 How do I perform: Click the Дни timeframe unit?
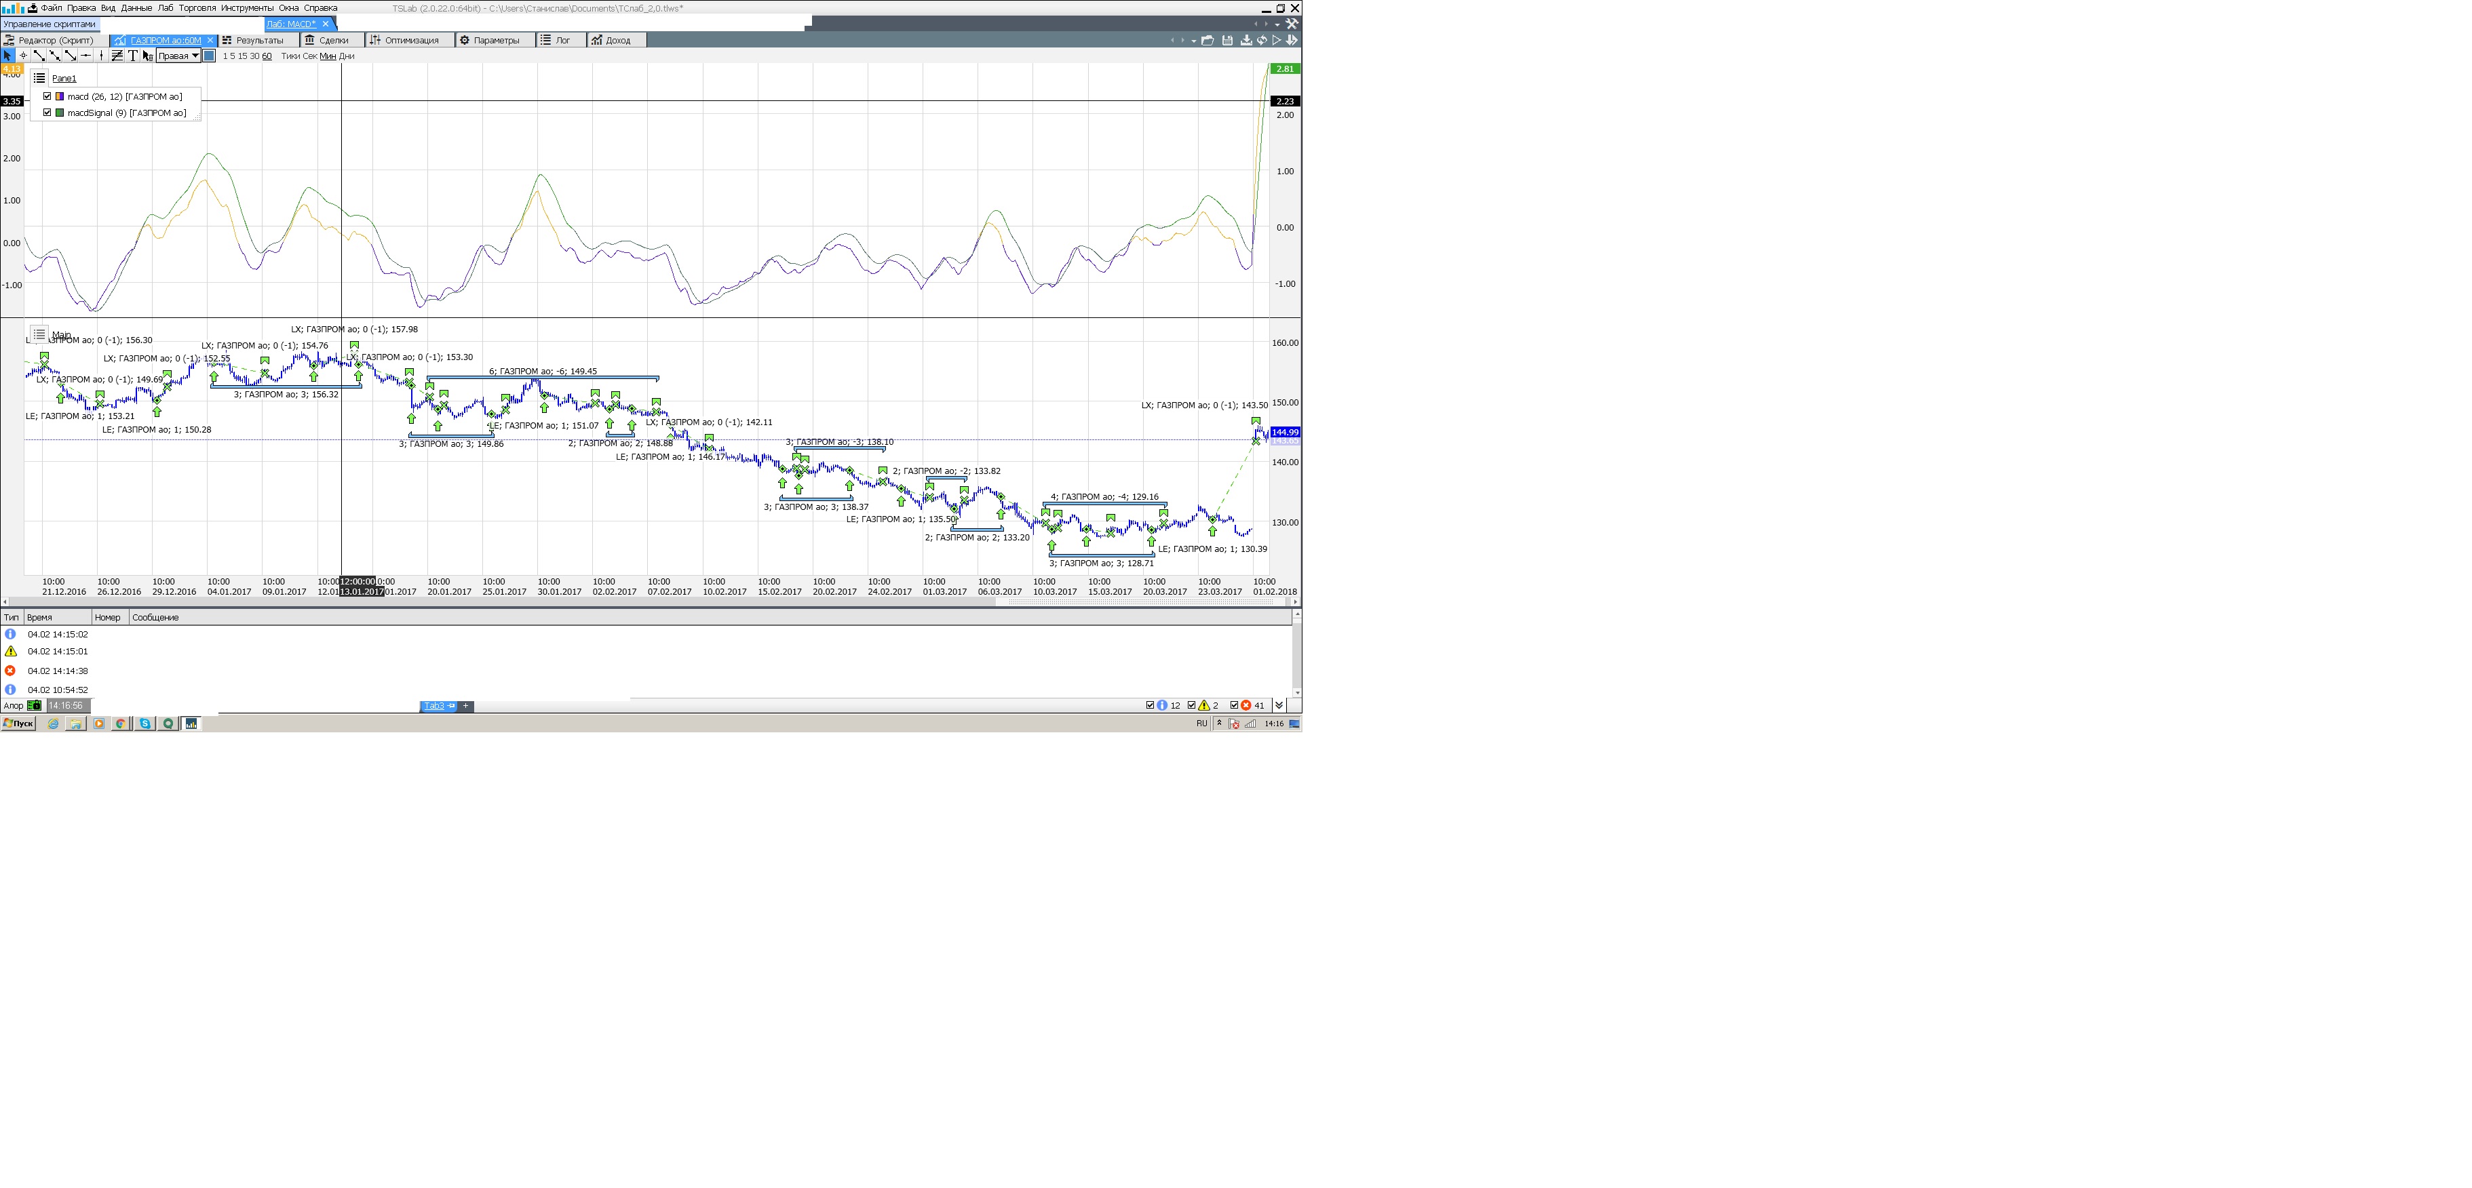pos(347,56)
